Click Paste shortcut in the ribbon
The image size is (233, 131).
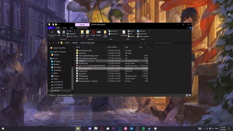(72, 36)
